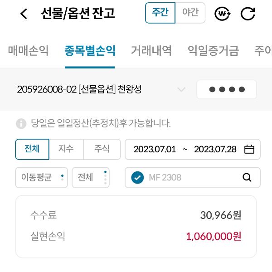This screenshot has width=272, height=272.
Task: Tap the refresh icon
Action: coord(248,14)
